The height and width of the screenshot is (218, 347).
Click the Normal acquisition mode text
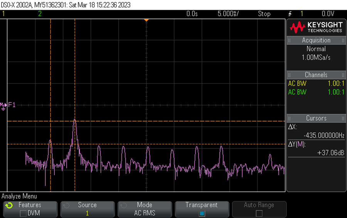[x=316, y=49]
